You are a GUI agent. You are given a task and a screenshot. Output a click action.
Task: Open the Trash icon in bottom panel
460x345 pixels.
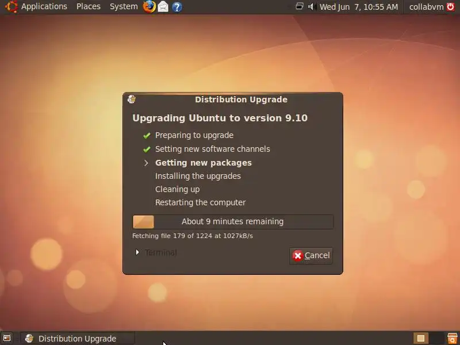click(453, 338)
